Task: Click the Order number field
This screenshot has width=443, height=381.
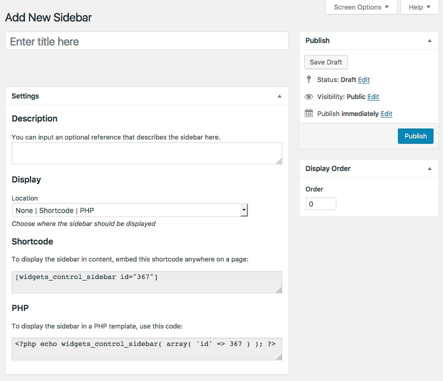Action: pos(321,204)
